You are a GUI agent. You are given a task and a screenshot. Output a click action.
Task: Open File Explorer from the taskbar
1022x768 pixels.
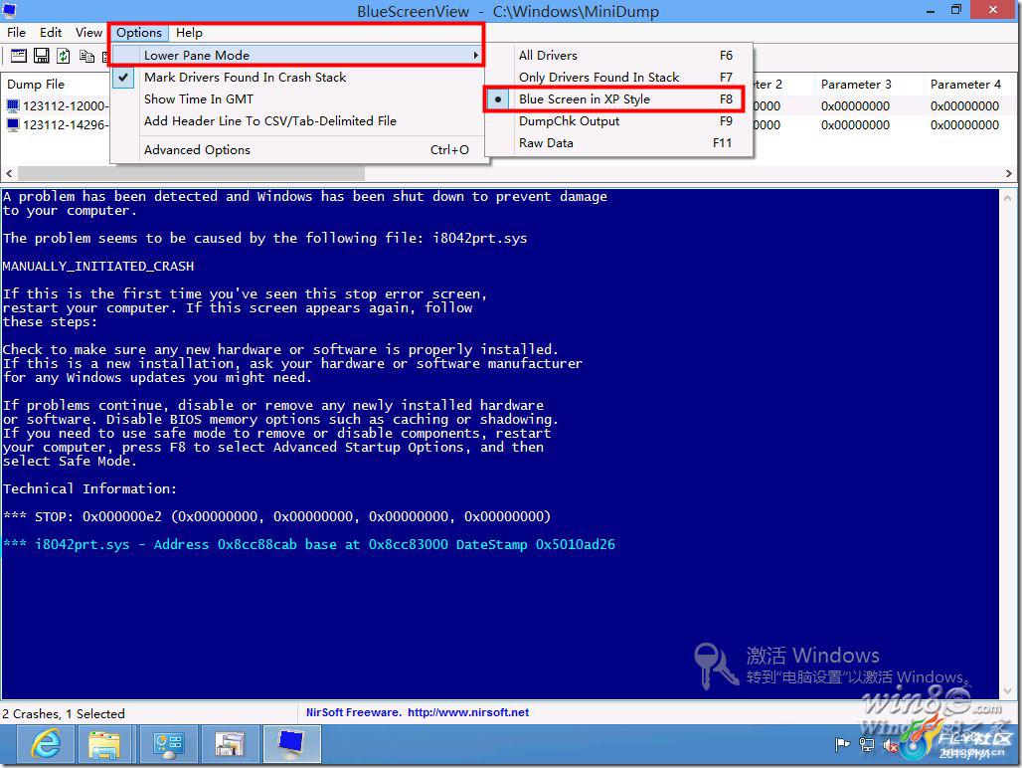104,744
